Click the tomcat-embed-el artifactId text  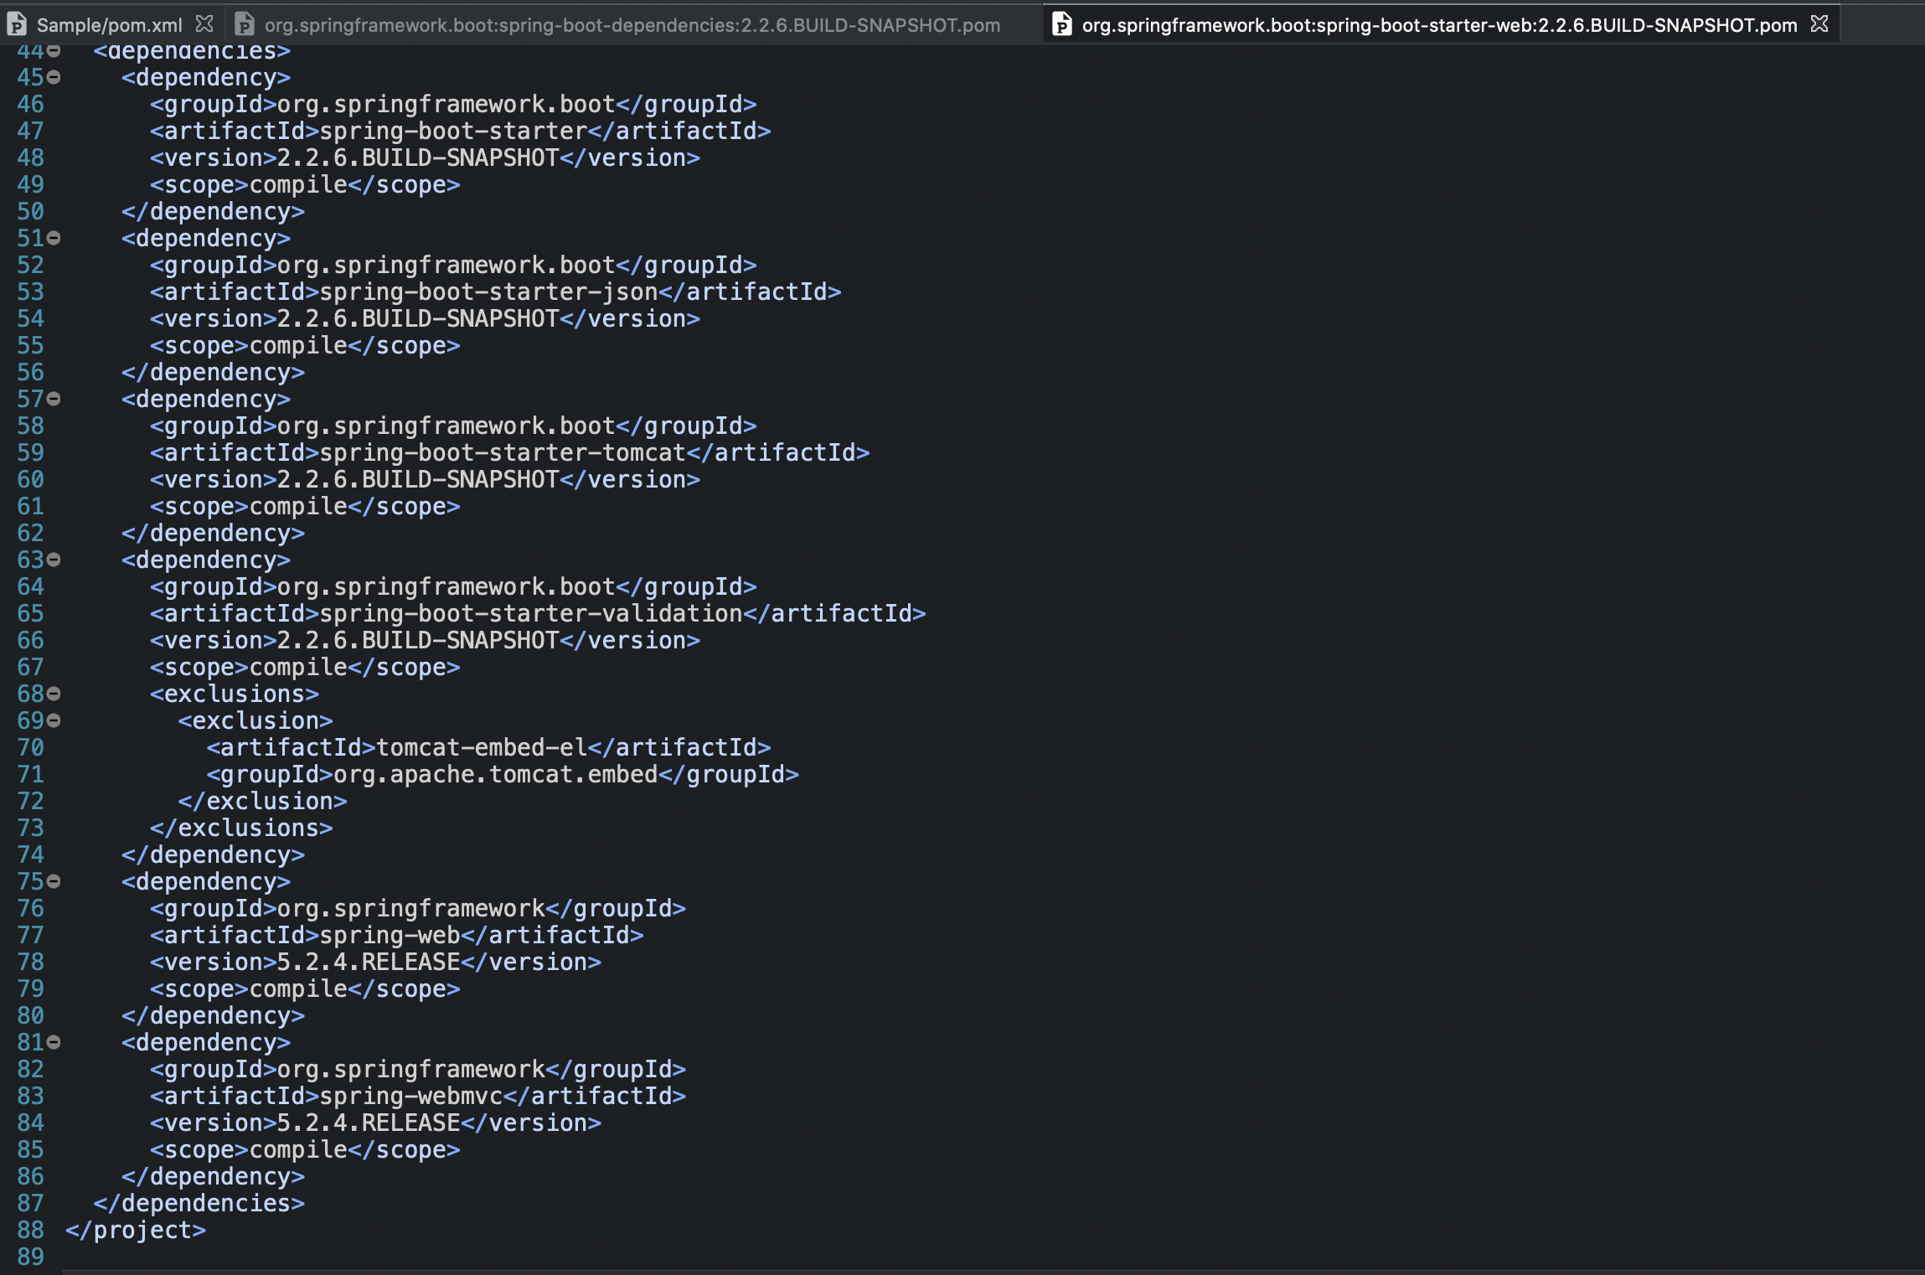(482, 748)
